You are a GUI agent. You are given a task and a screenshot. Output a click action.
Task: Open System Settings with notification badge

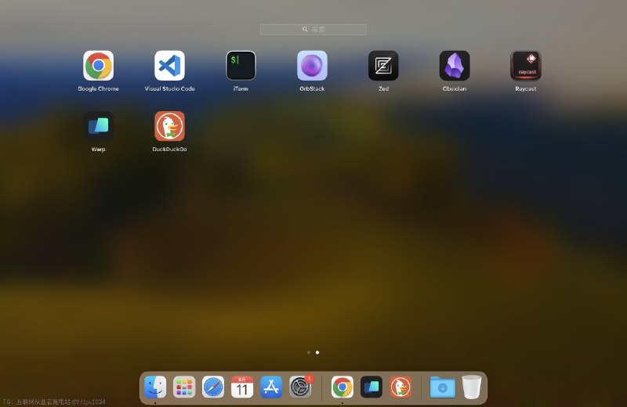[300, 387]
